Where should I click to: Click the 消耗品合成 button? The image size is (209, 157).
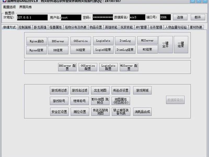[142, 112]
